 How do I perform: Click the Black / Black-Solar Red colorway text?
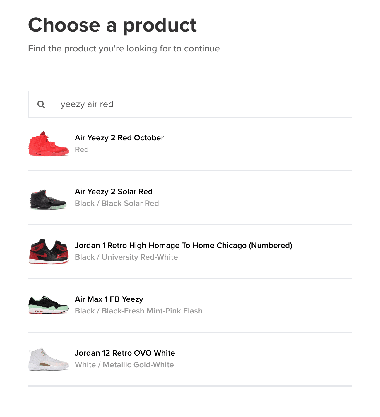(117, 203)
